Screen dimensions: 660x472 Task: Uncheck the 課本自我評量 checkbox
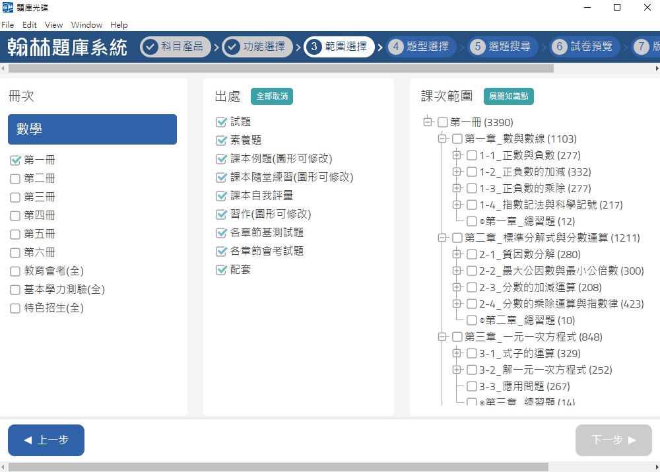(x=221, y=196)
